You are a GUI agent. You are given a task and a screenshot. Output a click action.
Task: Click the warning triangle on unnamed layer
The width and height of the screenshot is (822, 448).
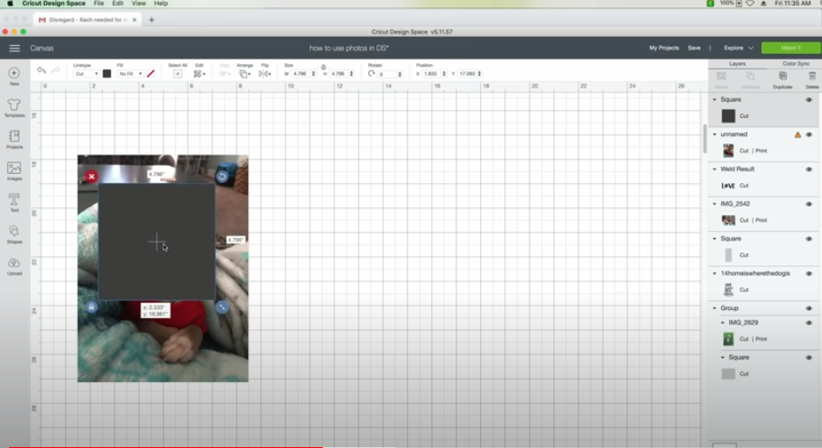click(798, 134)
